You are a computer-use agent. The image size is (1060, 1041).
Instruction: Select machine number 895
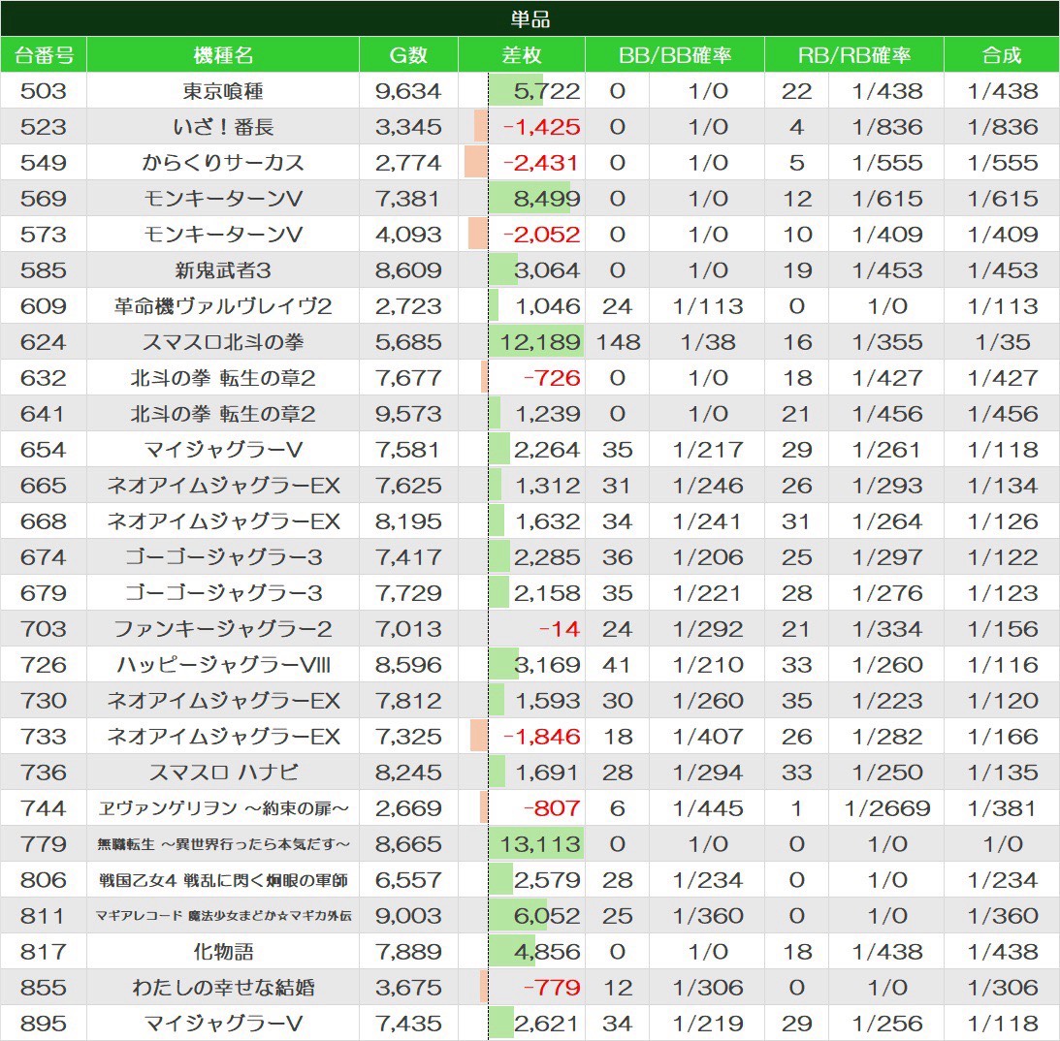pos(44,1022)
